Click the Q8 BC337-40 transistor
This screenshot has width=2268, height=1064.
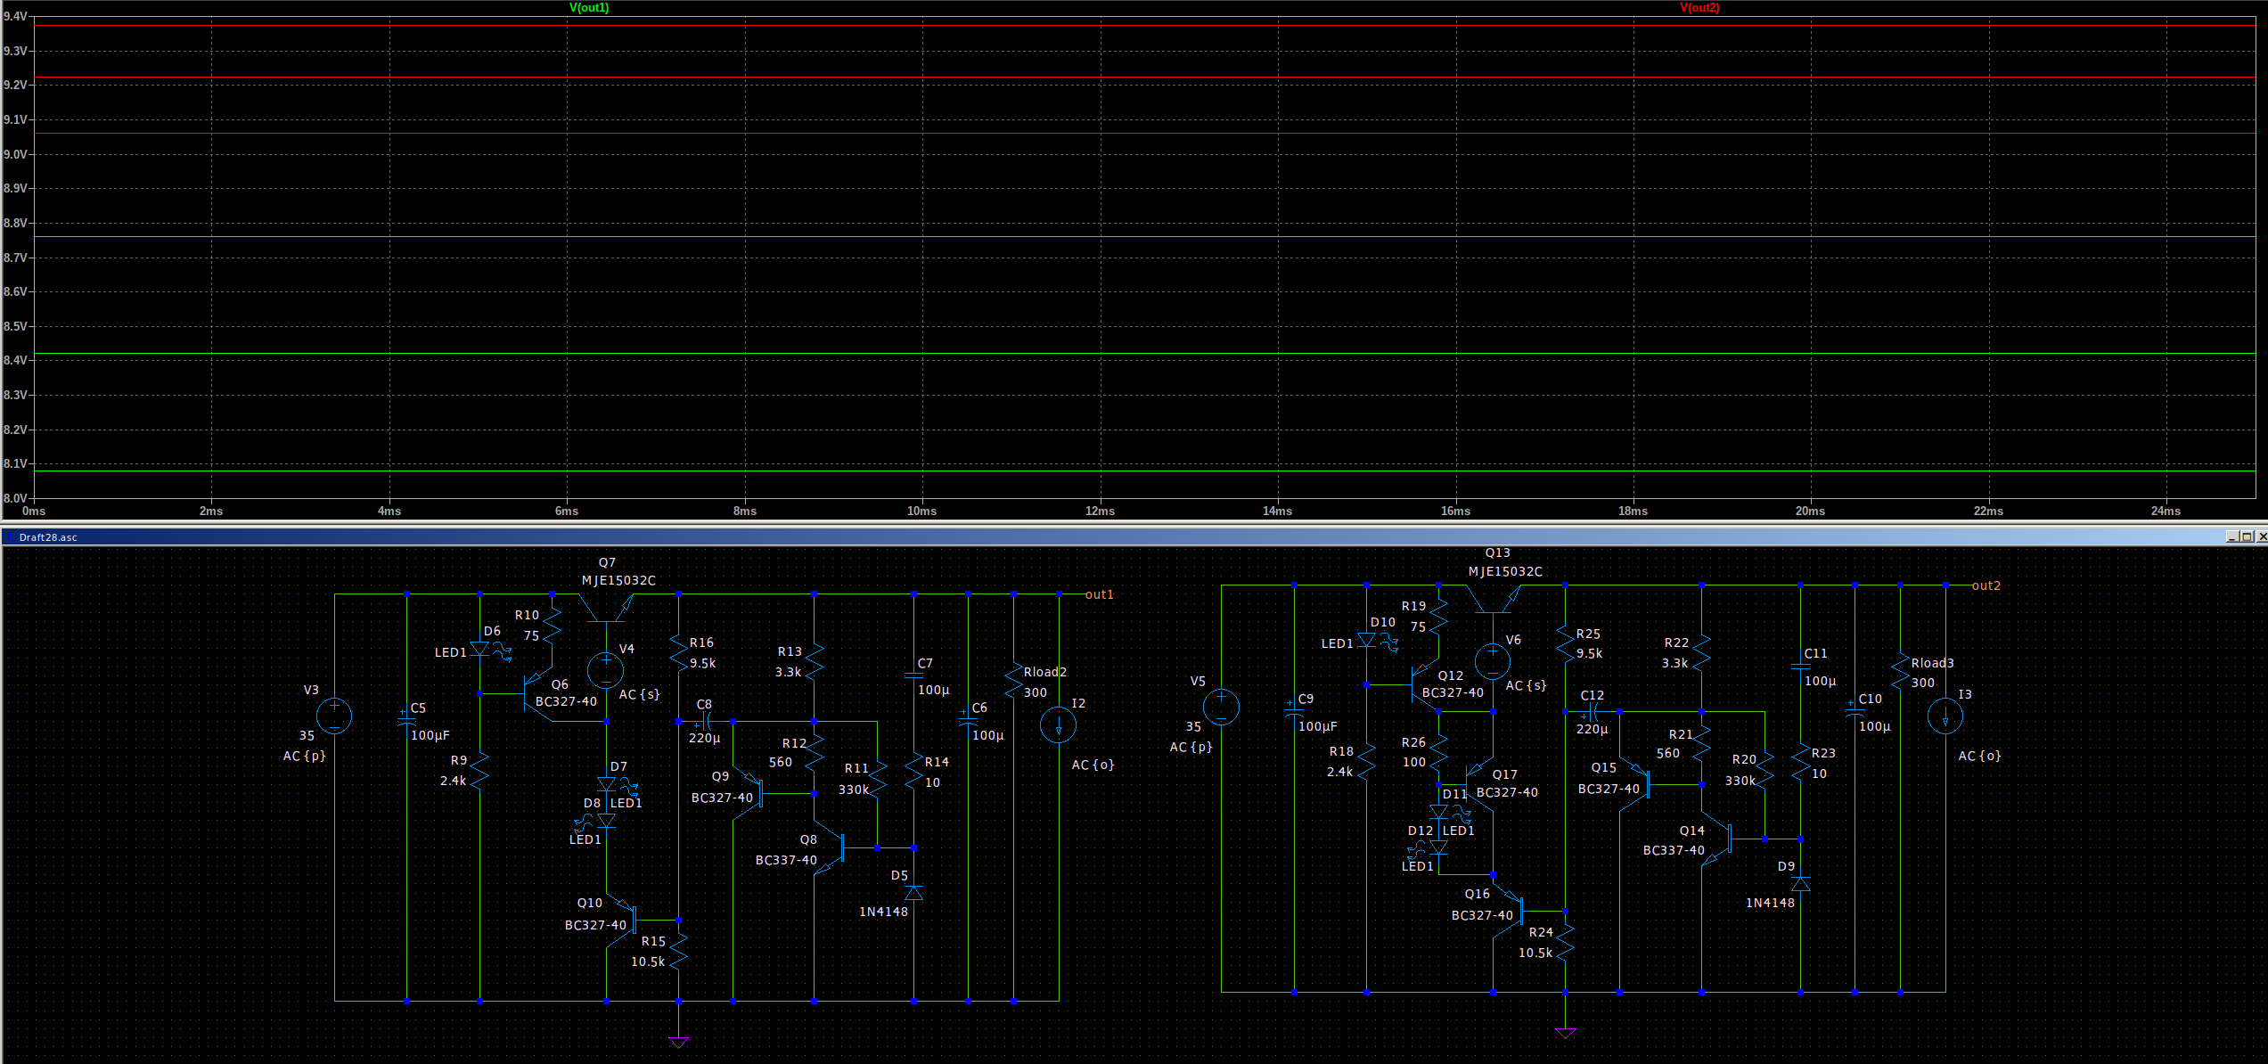click(x=829, y=847)
